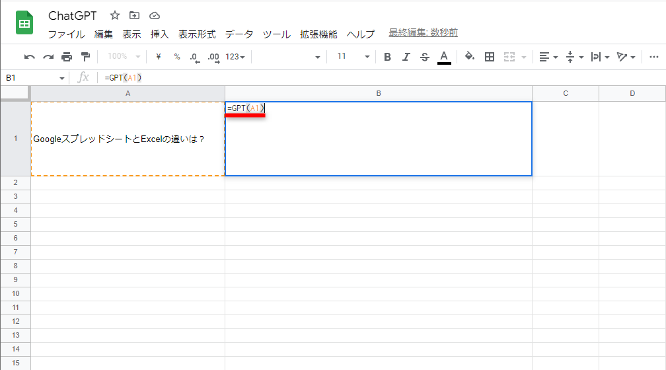Select row 7 header
This screenshot has width=666, height=370.
[x=16, y=252]
